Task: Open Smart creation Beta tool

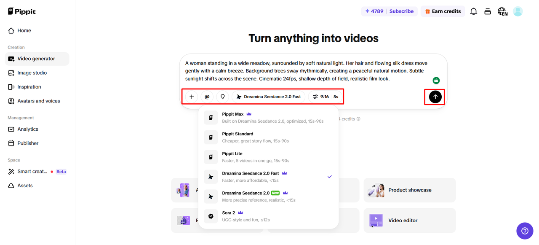Action: click(37, 172)
